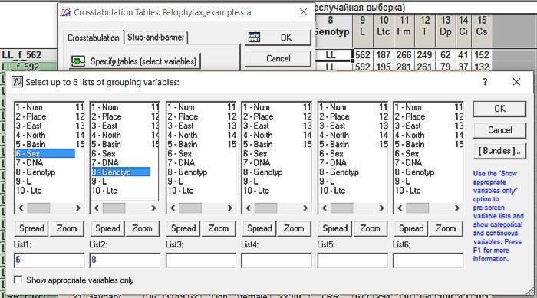The image size is (537, 298).
Task: Close the Crosstabulation Tables dialog
Action: click(303, 12)
